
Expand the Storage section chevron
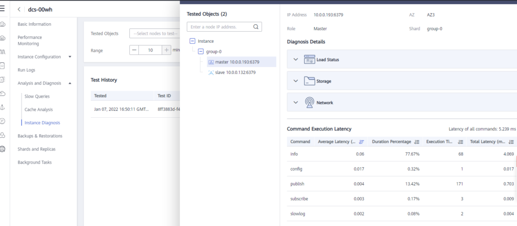tap(296, 81)
